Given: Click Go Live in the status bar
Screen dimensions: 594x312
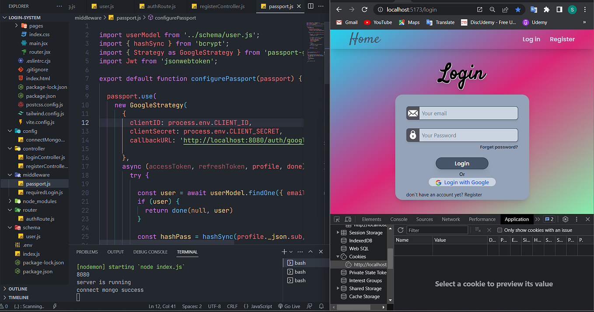Looking at the screenshot, I should pyautogui.click(x=289, y=306).
